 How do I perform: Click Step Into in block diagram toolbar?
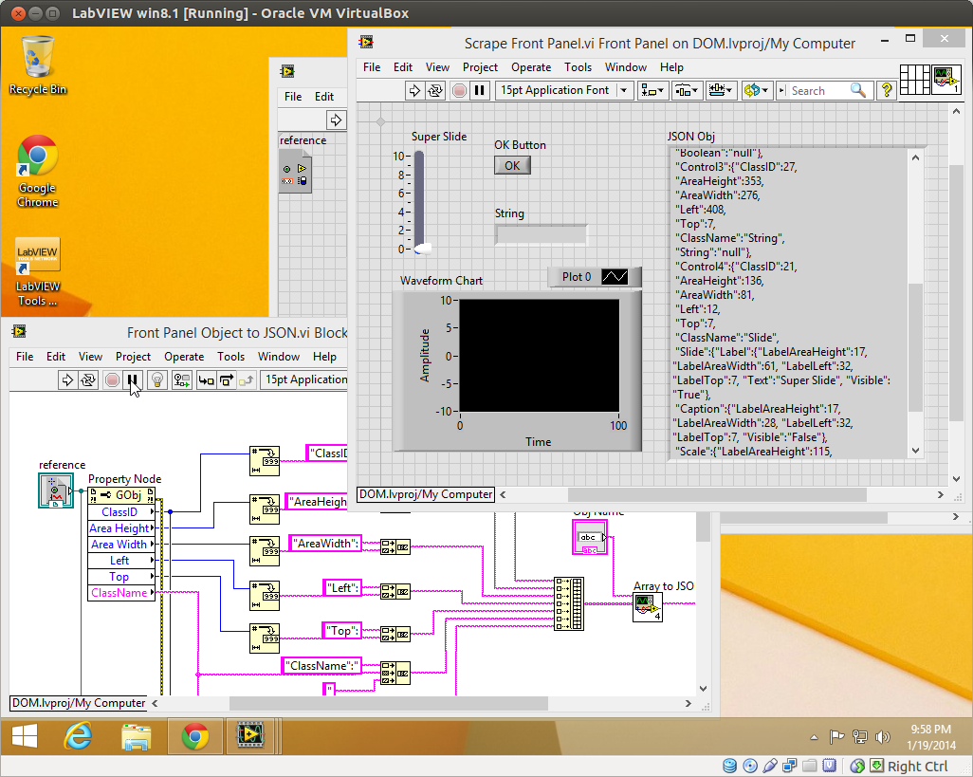205,379
